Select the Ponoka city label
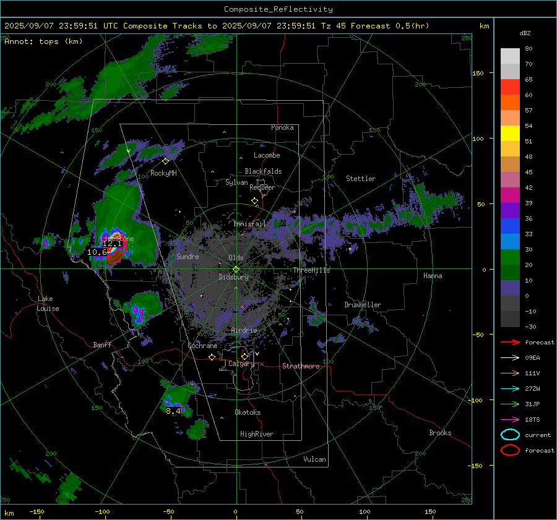 click(282, 127)
